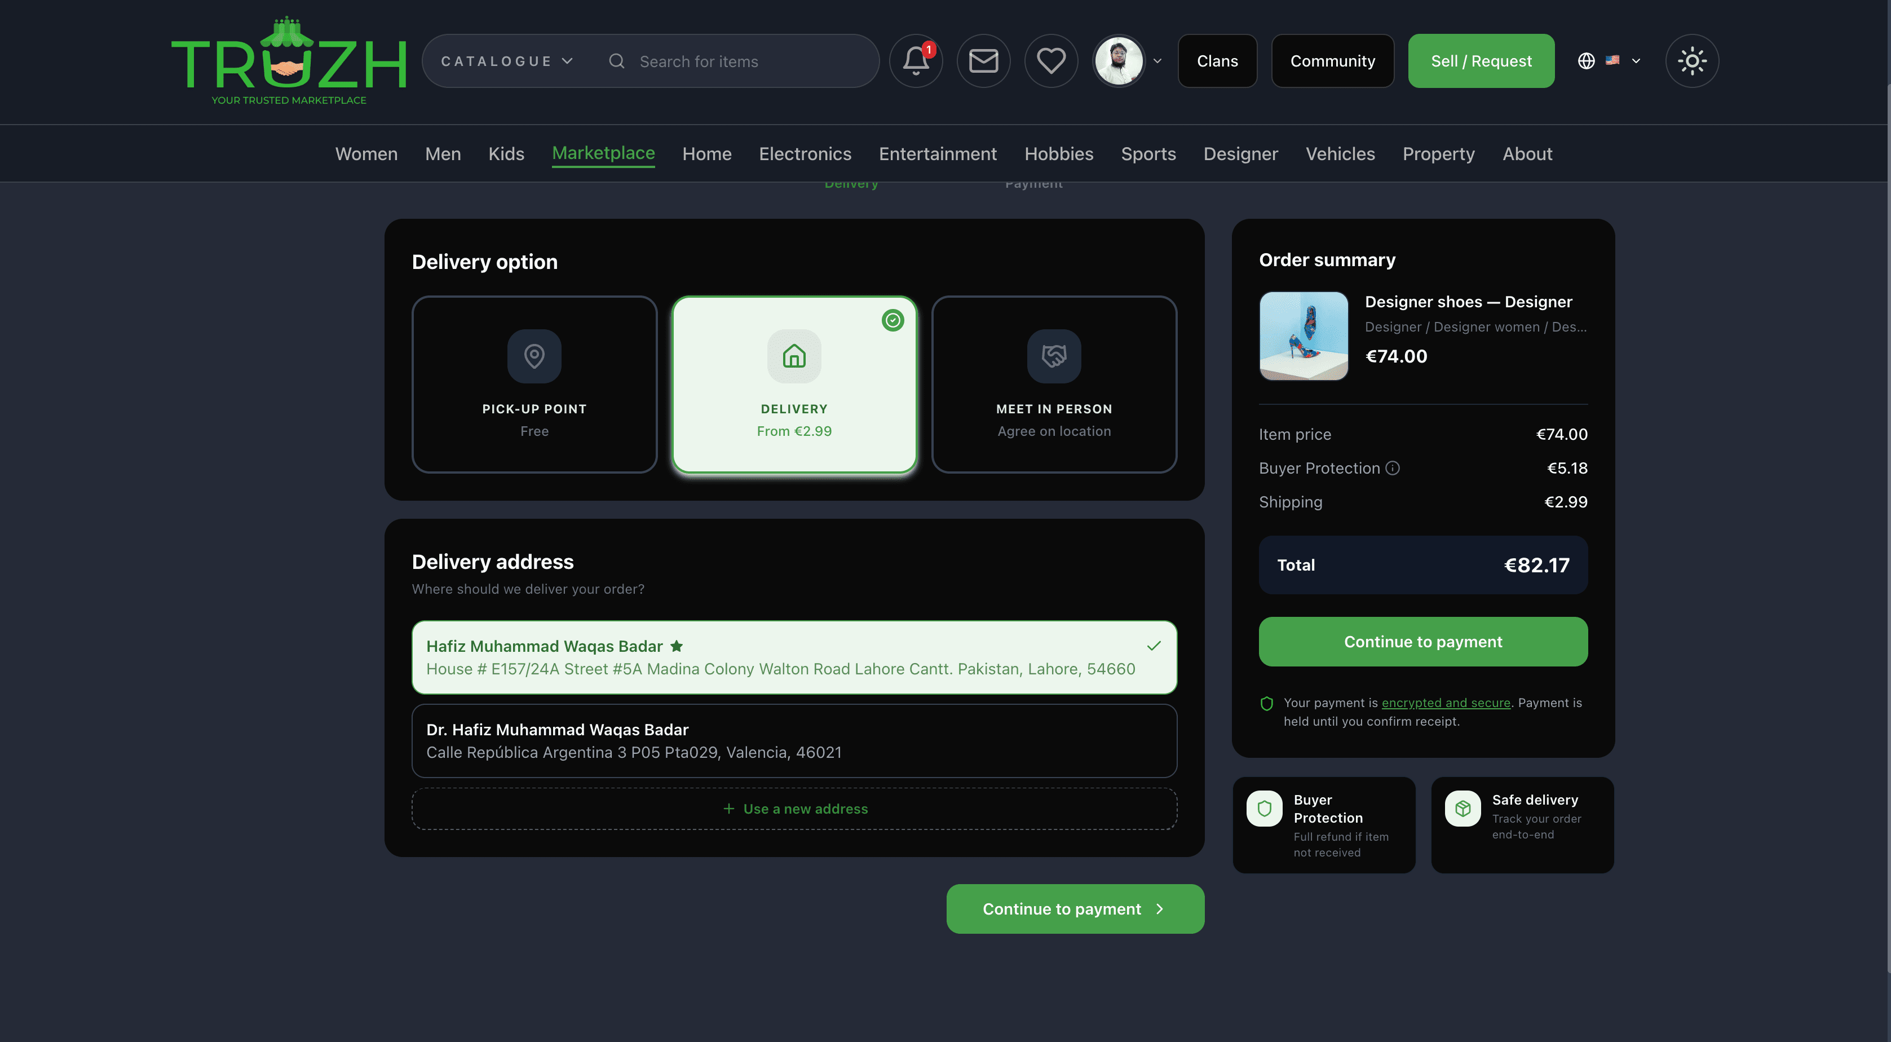Open the notifications bell
1891x1042 pixels.
pyautogui.click(x=916, y=61)
